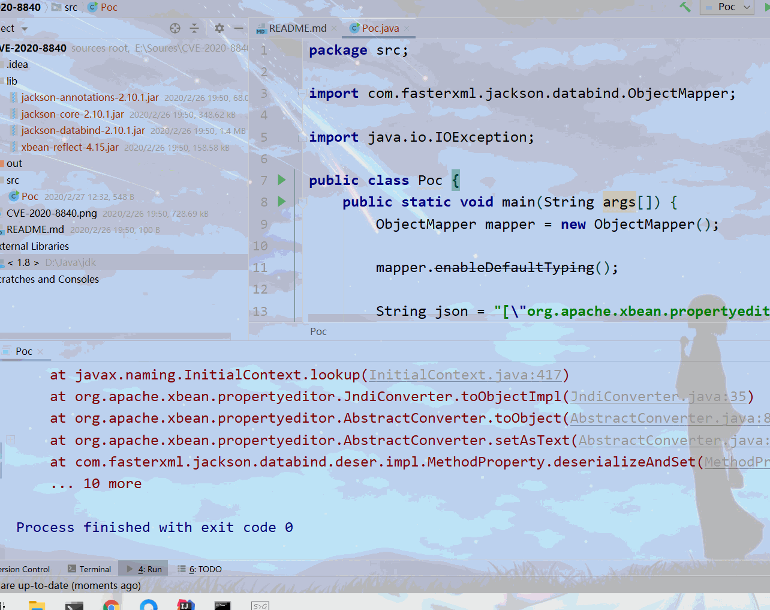Select the .idea folder in project tree

[x=17, y=64]
